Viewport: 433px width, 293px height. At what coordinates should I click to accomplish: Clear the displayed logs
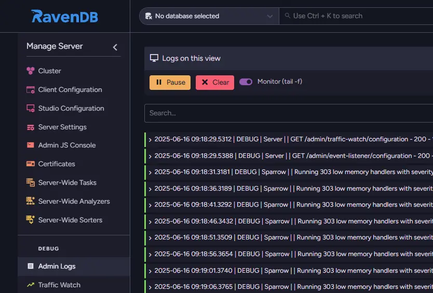pos(215,83)
